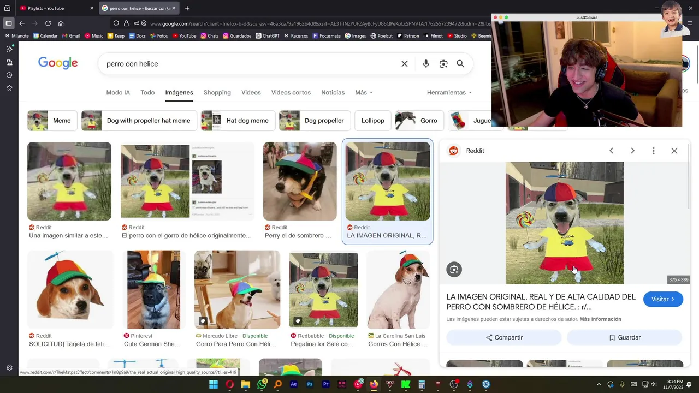699x393 pixels.
Task: Click the site padlock security icon
Action: coord(126,23)
